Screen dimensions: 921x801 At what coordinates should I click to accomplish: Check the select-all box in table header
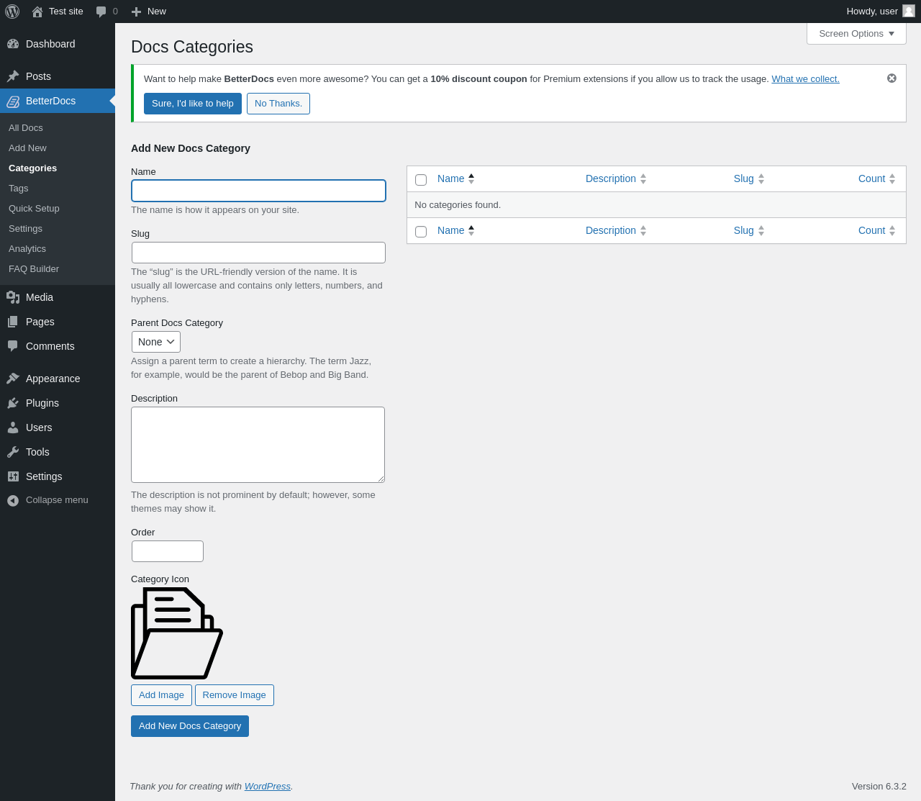click(x=421, y=180)
